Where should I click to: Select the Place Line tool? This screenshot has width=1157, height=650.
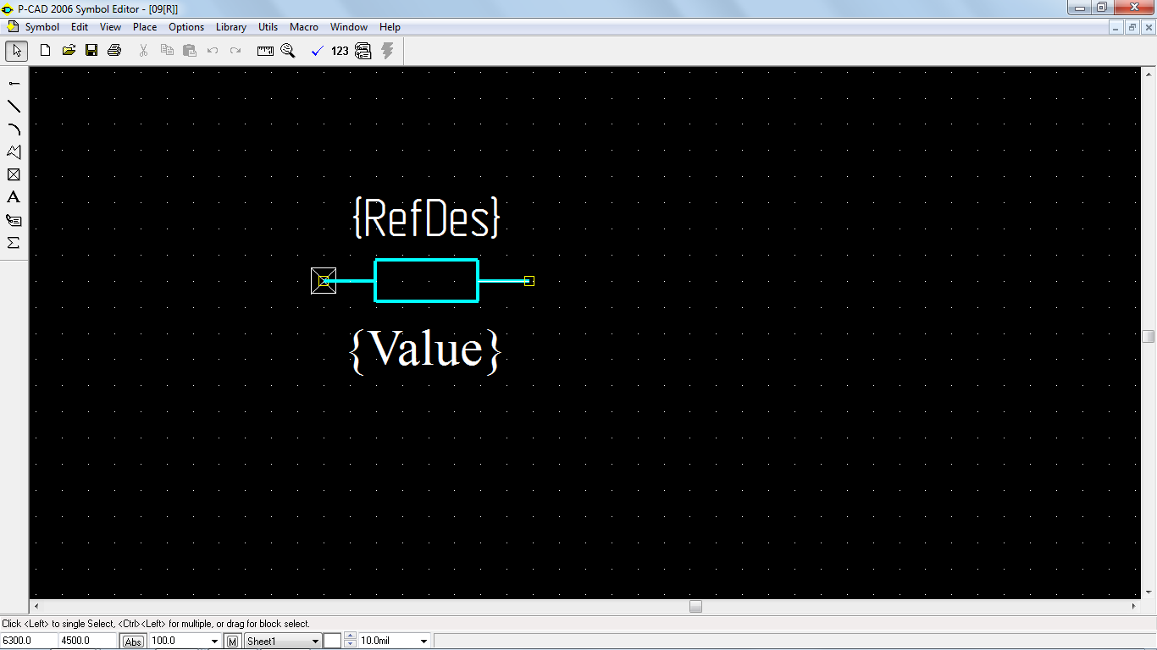click(x=14, y=106)
